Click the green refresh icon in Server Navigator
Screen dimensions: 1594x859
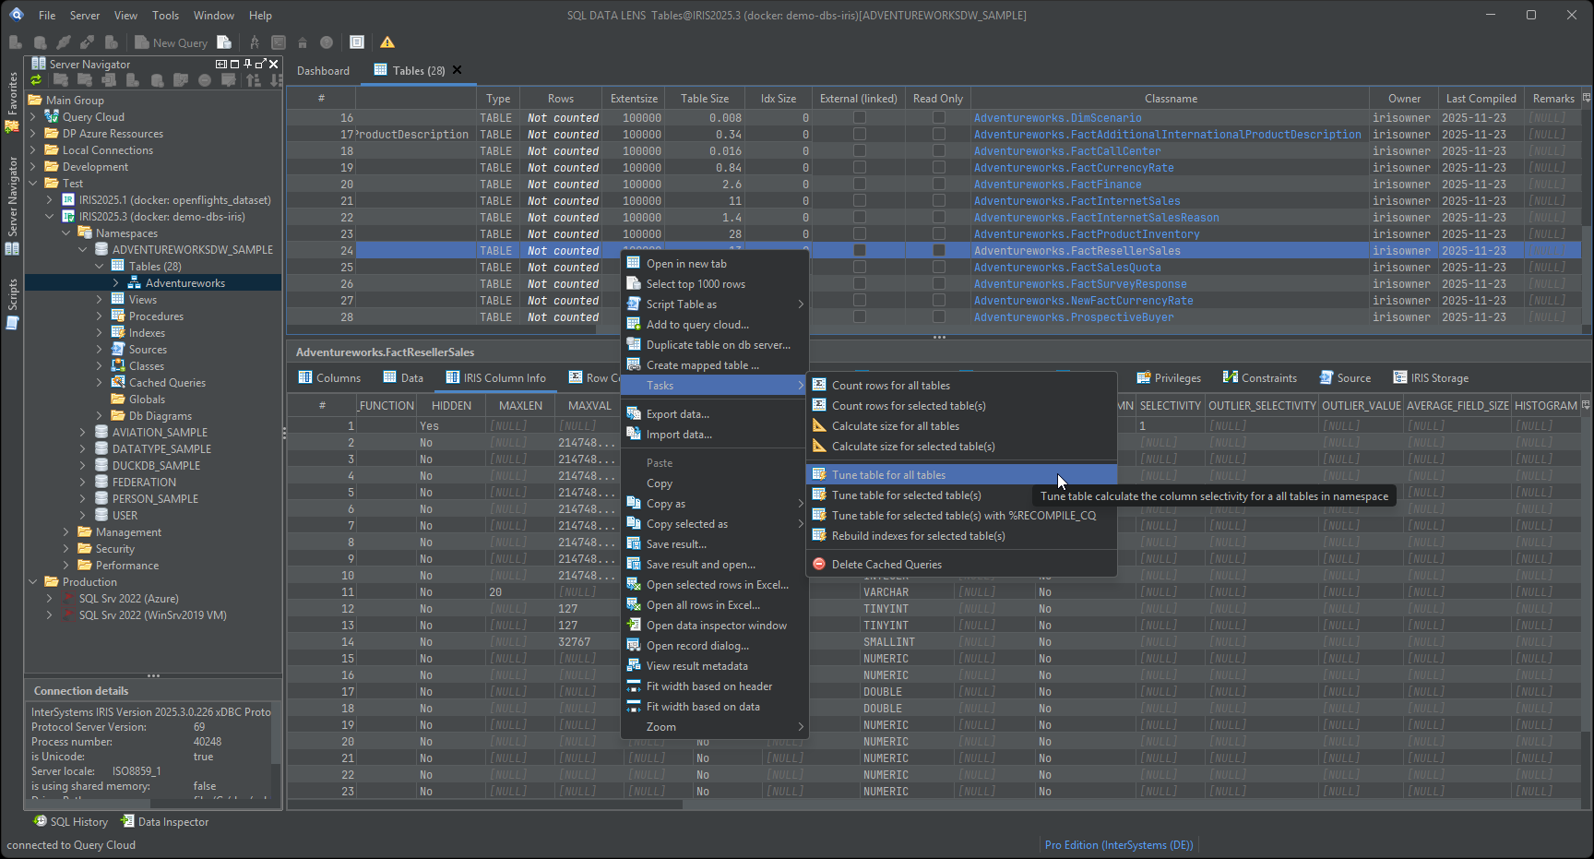[36, 80]
